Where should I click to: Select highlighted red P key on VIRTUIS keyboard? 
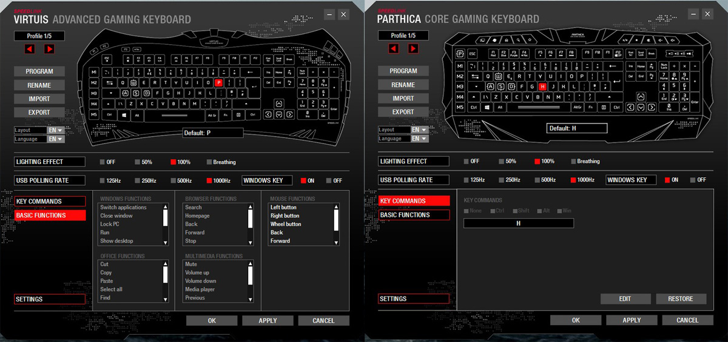click(x=218, y=82)
